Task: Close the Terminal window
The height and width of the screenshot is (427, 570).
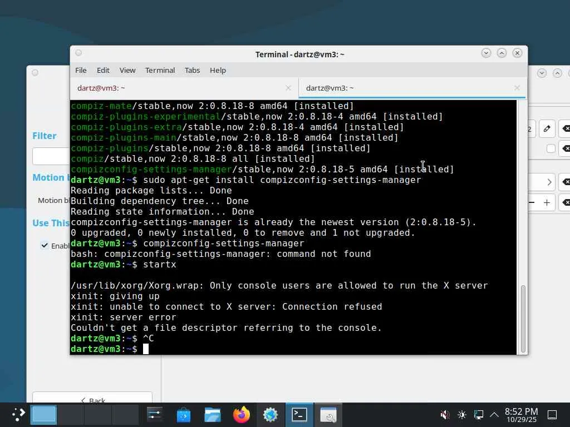Action: [x=517, y=53]
